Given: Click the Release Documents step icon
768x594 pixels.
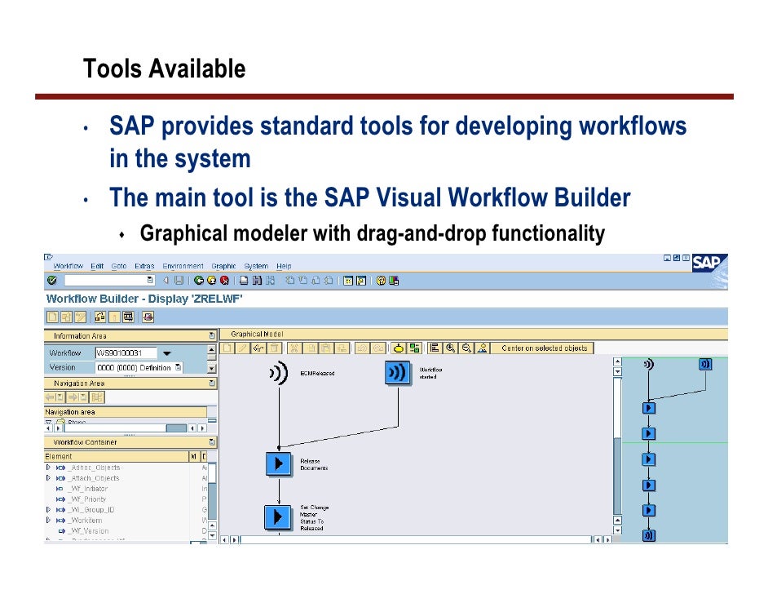Looking at the screenshot, I should click(x=278, y=463).
